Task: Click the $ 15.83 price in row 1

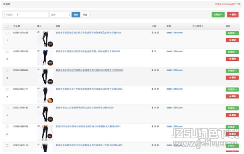Action: (156, 33)
